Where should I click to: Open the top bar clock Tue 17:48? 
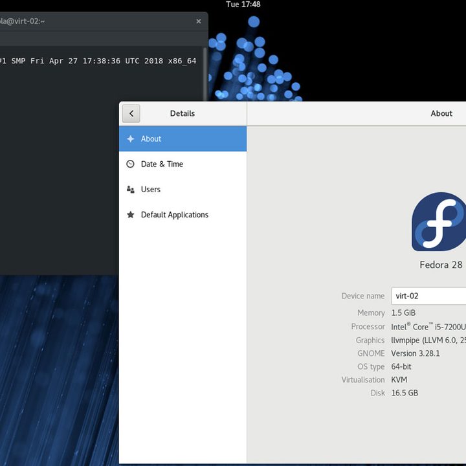click(x=243, y=5)
